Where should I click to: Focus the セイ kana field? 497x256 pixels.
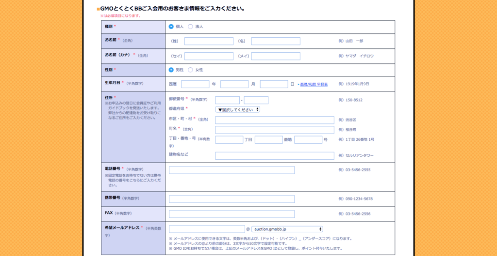(x=209, y=56)
